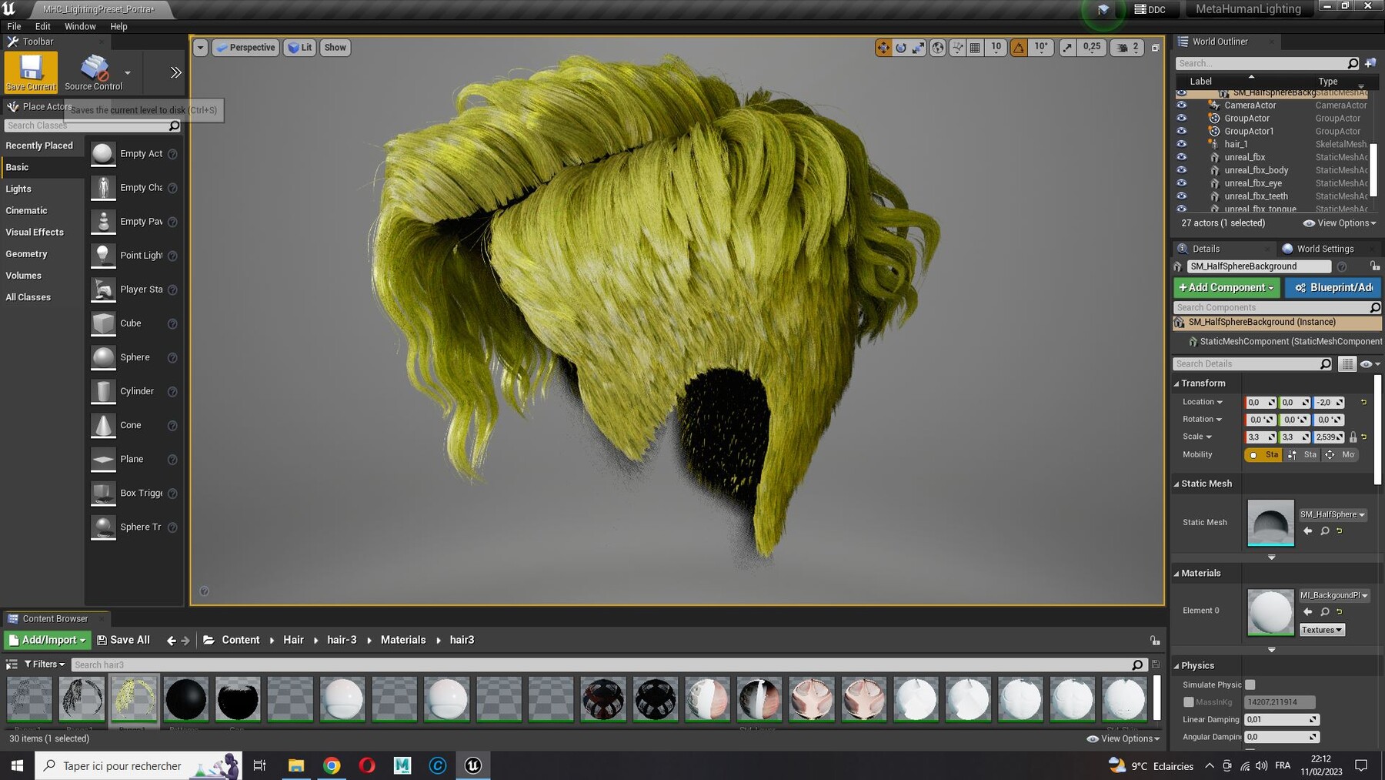1385x780 pixels.
Task: Select unreal_fbx_eye in World Outliner
Action: 1253,183
